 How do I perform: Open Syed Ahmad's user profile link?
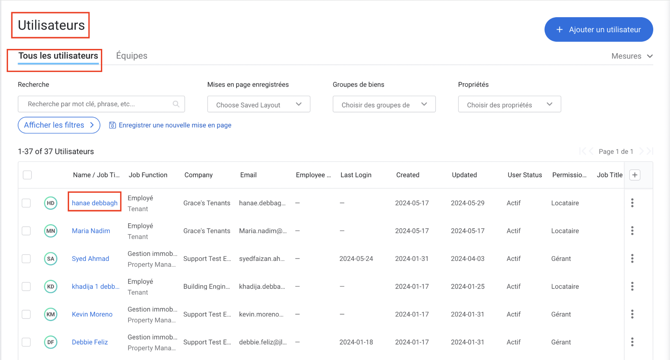(90, 258)
